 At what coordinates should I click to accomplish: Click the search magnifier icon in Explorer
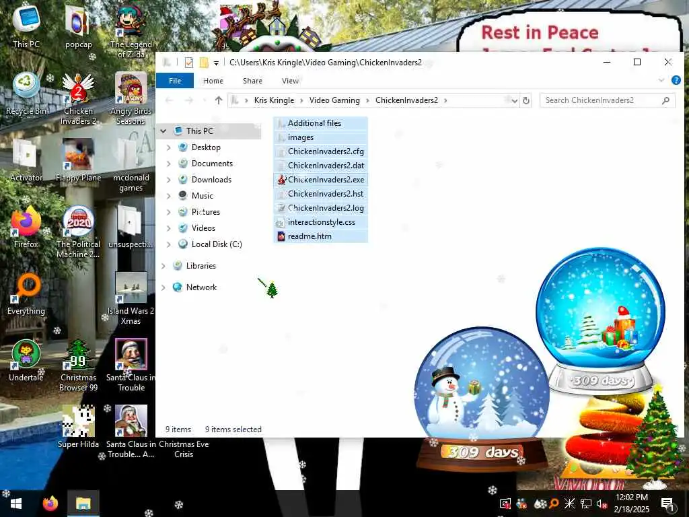tap(665, 100)
